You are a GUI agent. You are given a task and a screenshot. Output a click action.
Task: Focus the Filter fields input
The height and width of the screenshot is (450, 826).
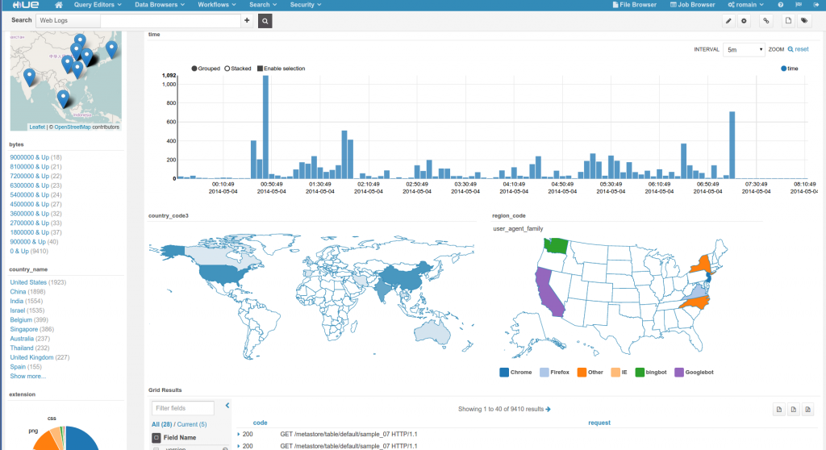click(x=183, y=408)
